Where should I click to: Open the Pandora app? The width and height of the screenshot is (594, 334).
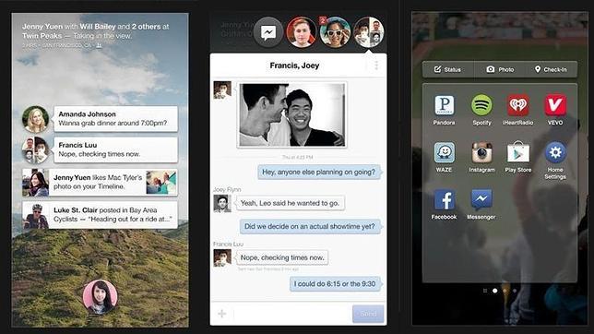pyautogui.click(x=444, y=106)
